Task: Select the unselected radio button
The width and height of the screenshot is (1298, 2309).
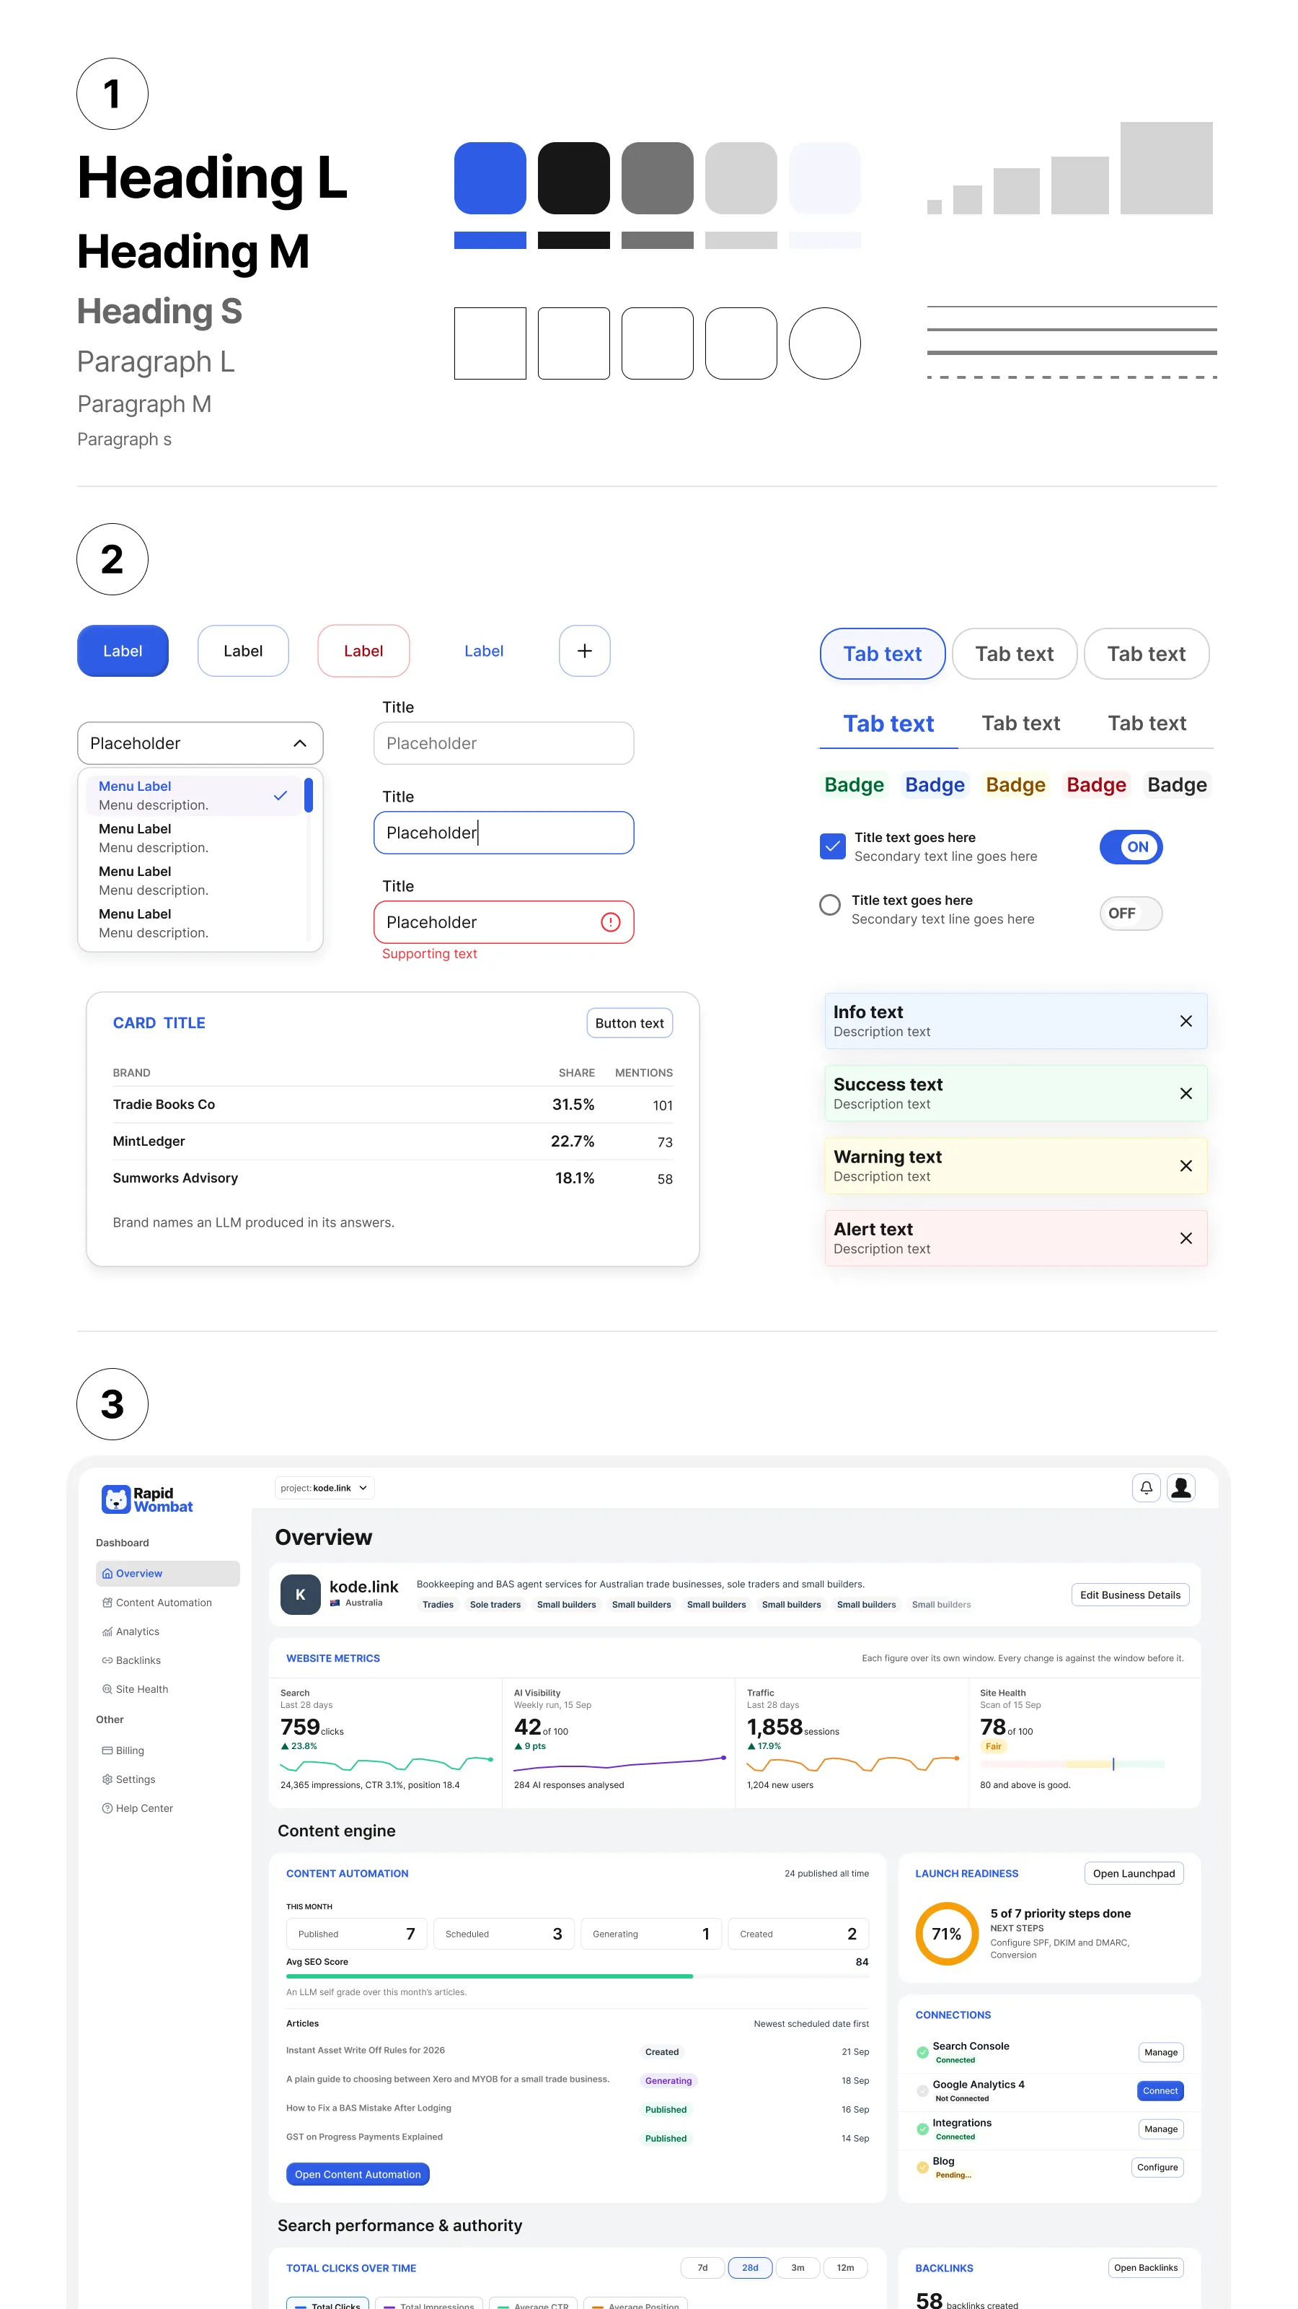Action: pos(829,904)
